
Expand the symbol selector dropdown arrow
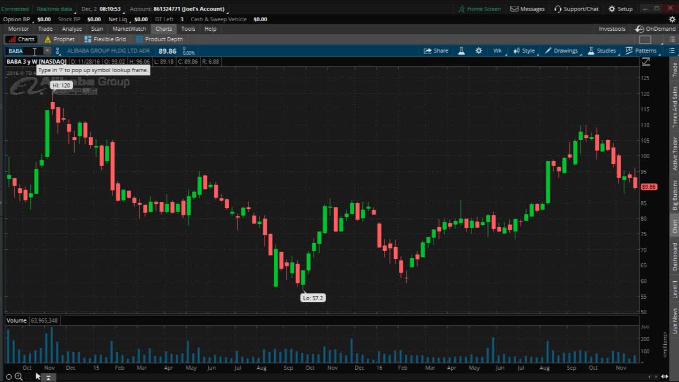[47, 51]
